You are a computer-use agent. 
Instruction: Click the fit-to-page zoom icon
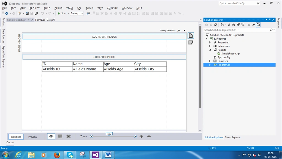pos(141,136)
